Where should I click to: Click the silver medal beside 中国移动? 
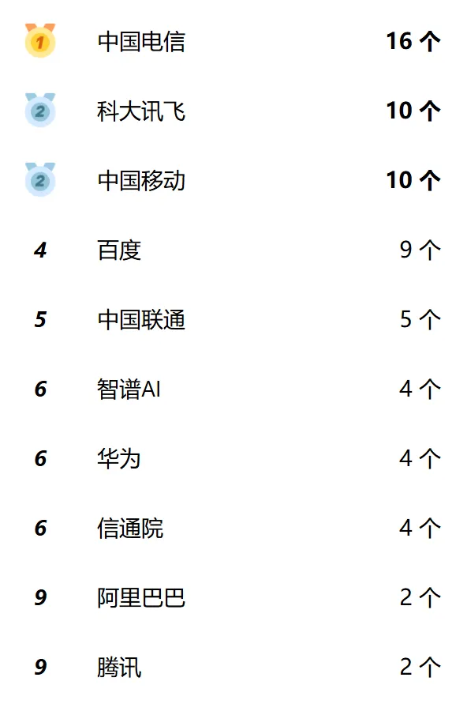[40, 179]
